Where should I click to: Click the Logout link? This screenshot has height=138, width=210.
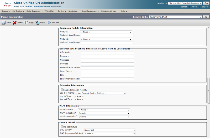(x=205, y=7)
